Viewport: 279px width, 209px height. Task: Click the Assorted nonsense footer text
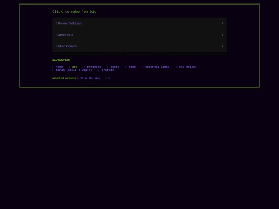(64, 78)
